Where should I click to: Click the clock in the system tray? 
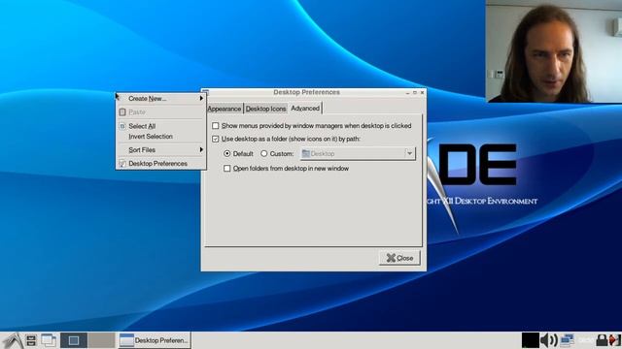pyautogui.click(x=585, y=340)
